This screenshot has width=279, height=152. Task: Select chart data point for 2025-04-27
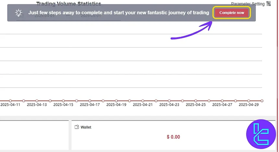pos(222,101)
